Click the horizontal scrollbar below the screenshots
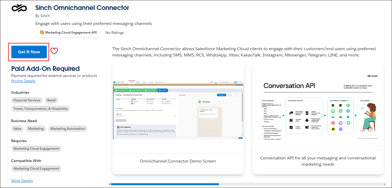Image resolution: width=392 pixels, height=188 pixels. click(164, 184)
